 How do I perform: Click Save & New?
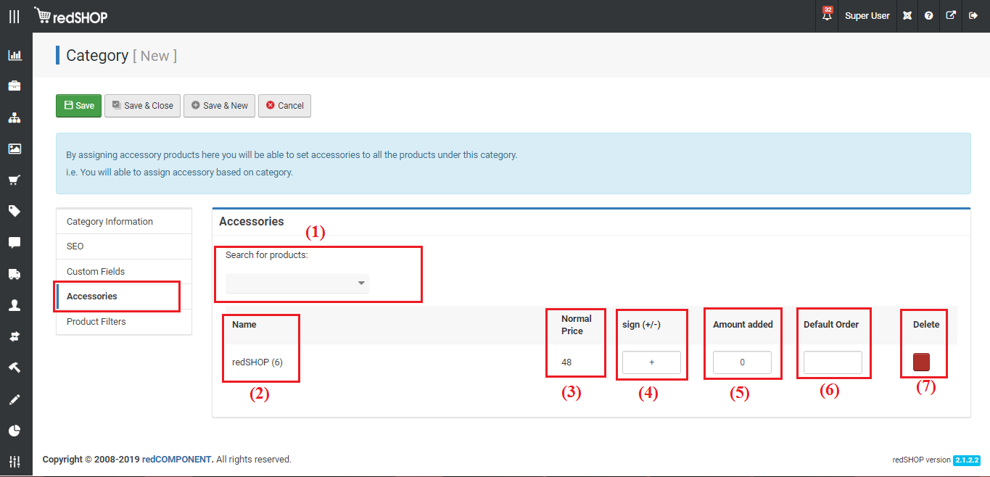[219, 105]
